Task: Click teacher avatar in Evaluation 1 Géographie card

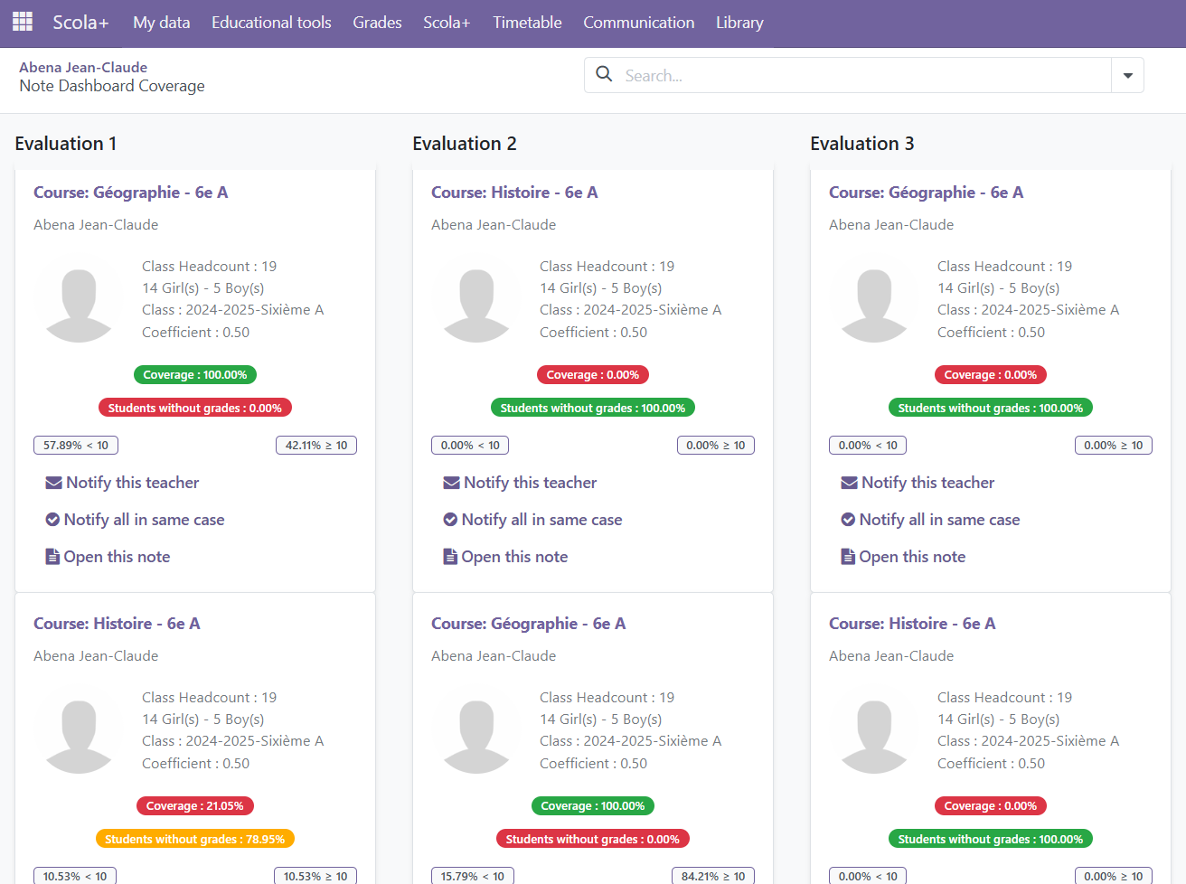Action: 79,299
